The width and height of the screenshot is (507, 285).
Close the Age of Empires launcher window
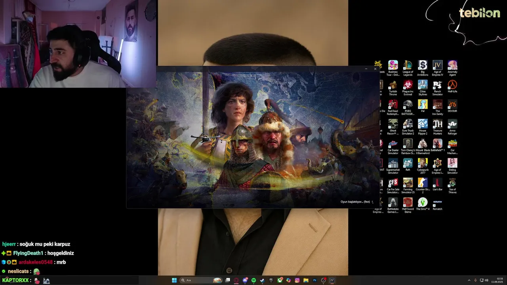(x=375, y=69)
